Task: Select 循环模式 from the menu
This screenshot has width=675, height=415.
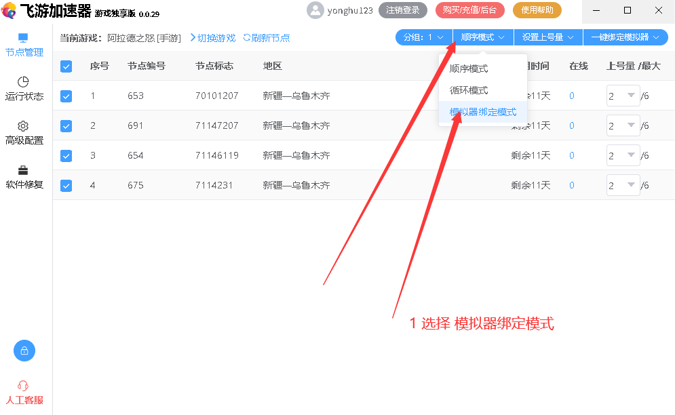Action: 483,90
